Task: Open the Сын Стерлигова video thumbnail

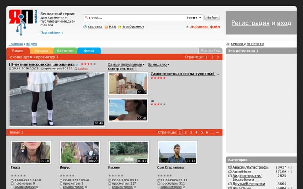Action: 178,152
